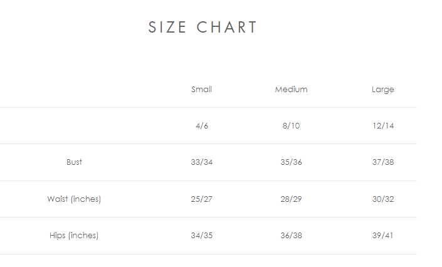Select the Small column header
The width and height of the screenshot is (442, 267).
click(202, 89)
